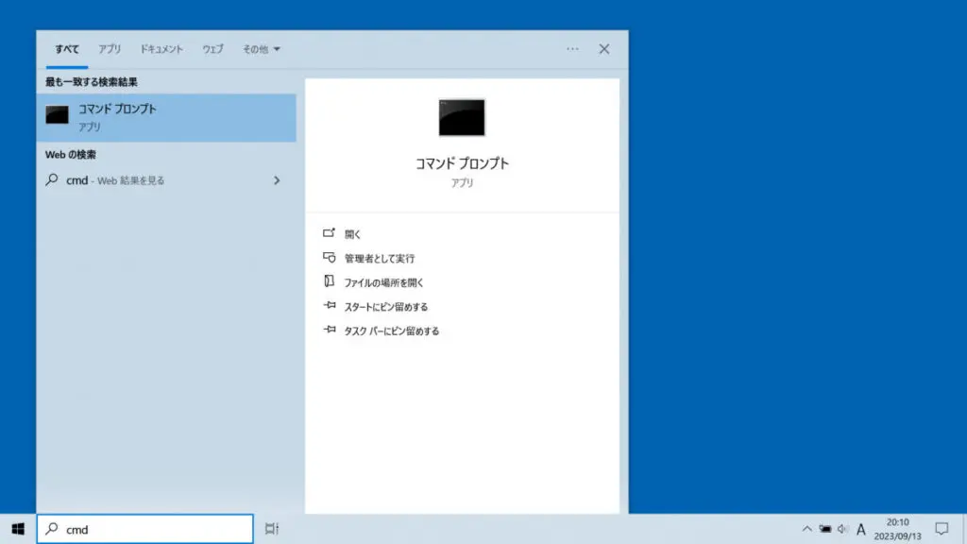Choose 管理者として実行

pos(380,258)
